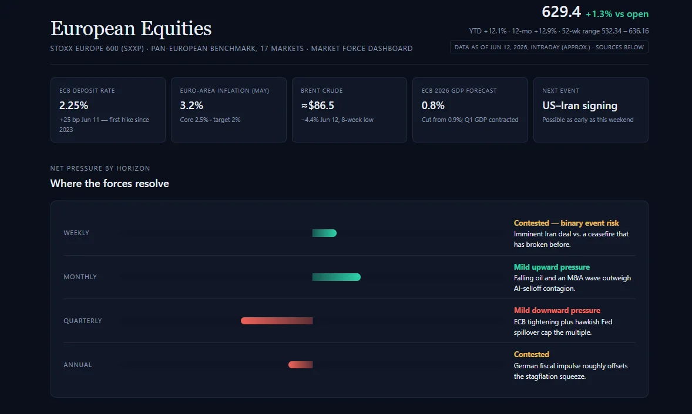Select the WEEKLY horizon label

76,233
